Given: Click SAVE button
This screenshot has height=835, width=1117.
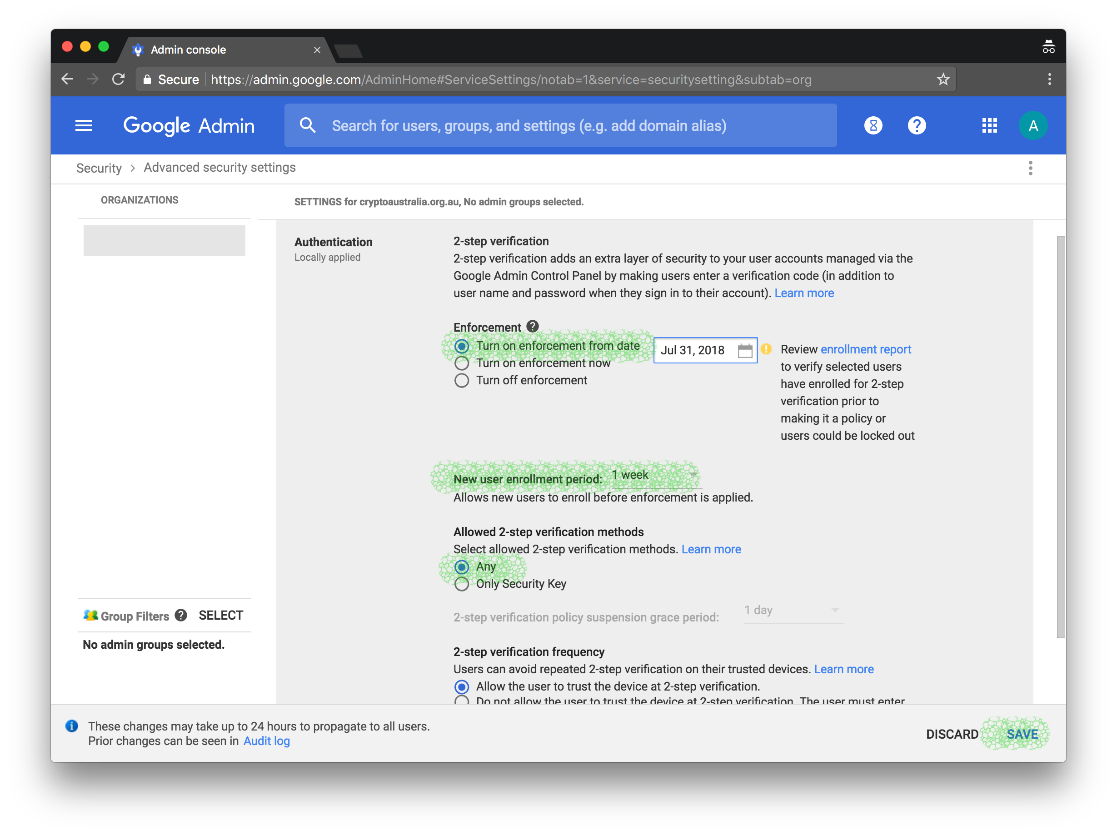Looking at the screenshot, I should (1022, 734).
